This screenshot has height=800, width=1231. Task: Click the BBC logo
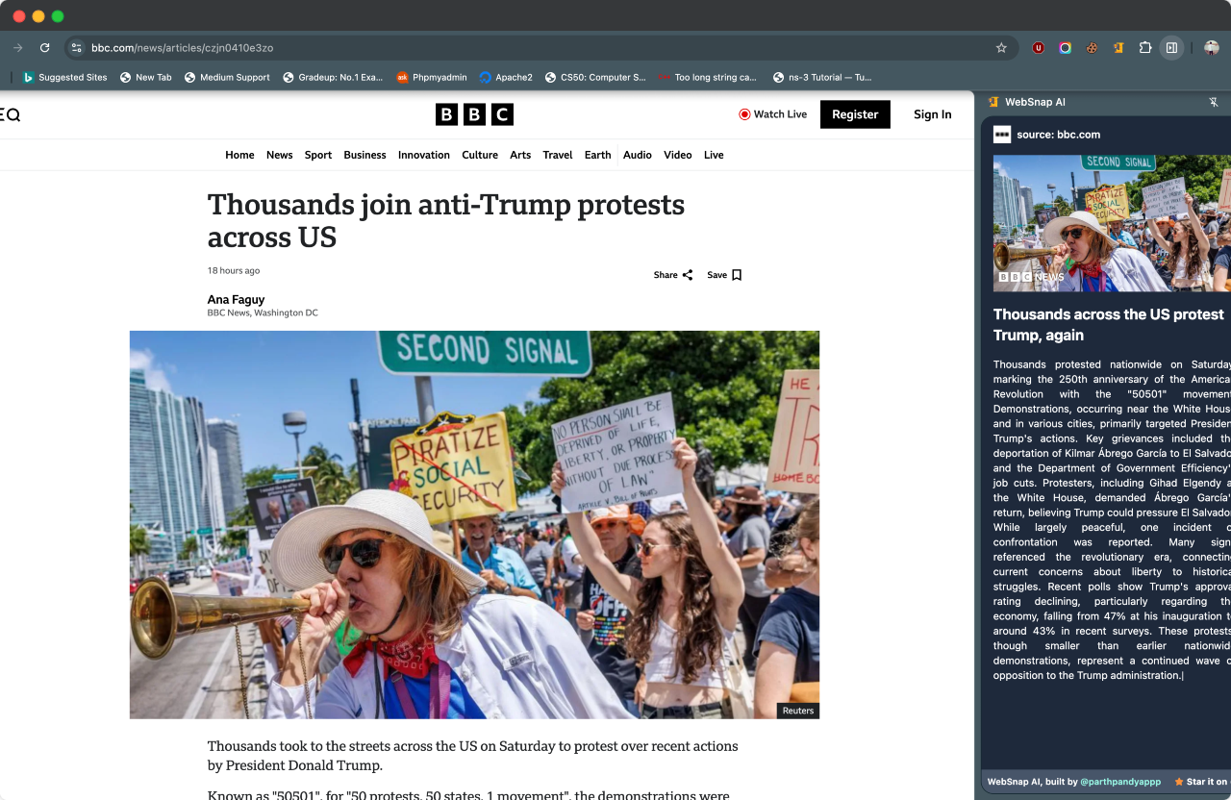(474, 114)
